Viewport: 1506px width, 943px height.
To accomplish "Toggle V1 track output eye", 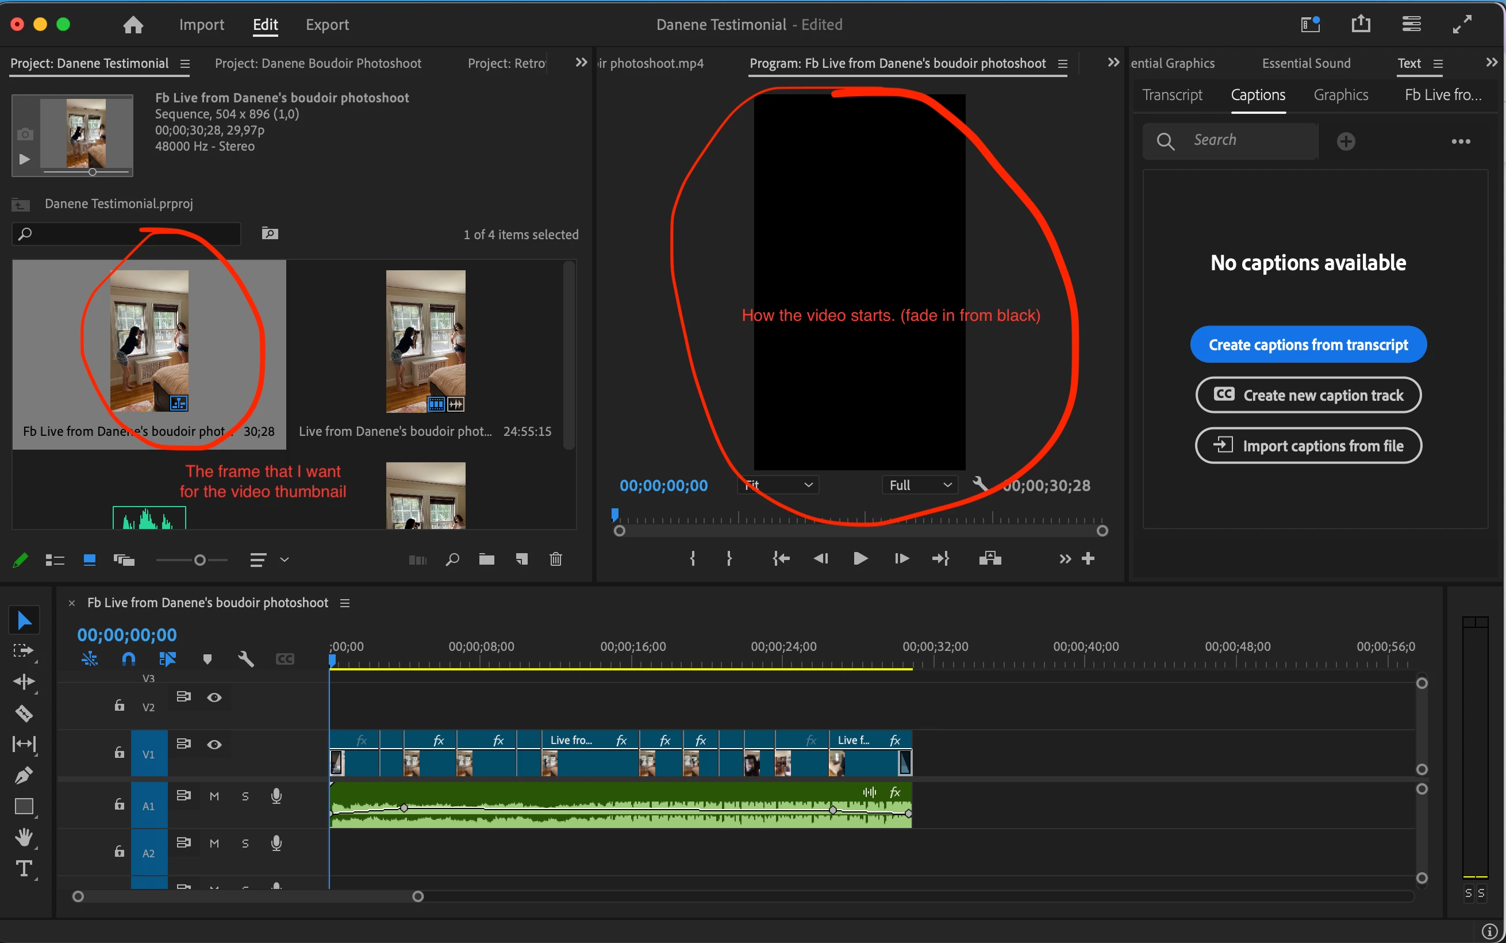I will click(x=214, y=745).
